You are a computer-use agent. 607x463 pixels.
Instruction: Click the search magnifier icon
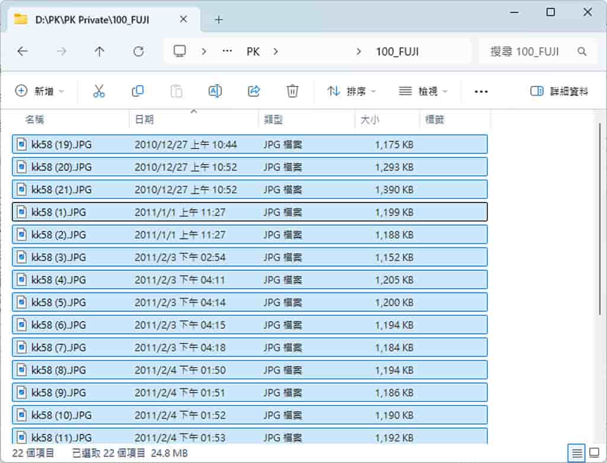pos(582,52)
